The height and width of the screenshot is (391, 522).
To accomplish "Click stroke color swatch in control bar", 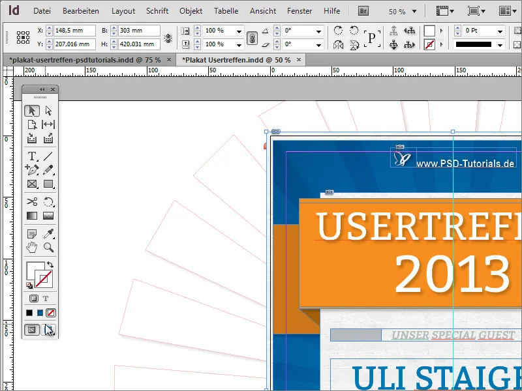I will coord(429,44).
